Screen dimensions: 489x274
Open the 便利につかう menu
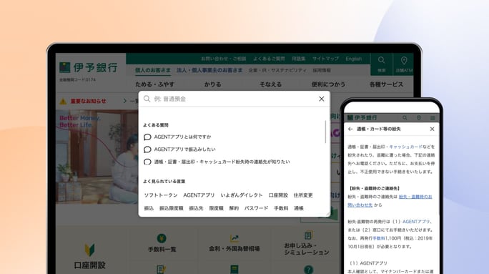(x=328, y=84)
